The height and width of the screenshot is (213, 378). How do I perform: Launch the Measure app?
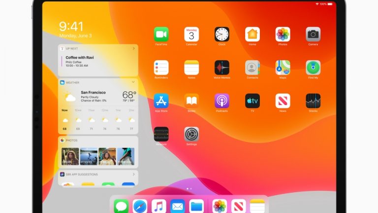tap(161, 134)
